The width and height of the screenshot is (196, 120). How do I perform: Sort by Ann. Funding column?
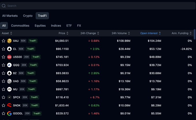coord(182,33)
